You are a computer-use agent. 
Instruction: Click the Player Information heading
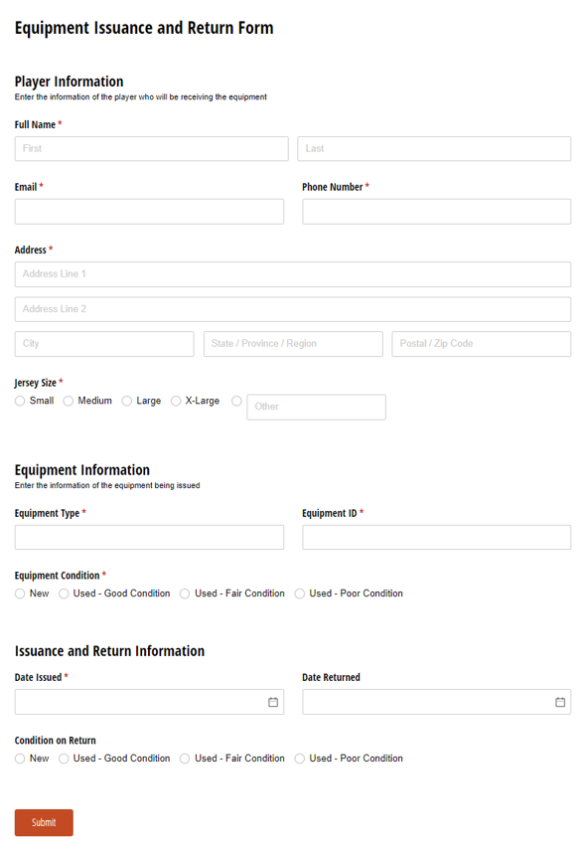tap(69, 82)
